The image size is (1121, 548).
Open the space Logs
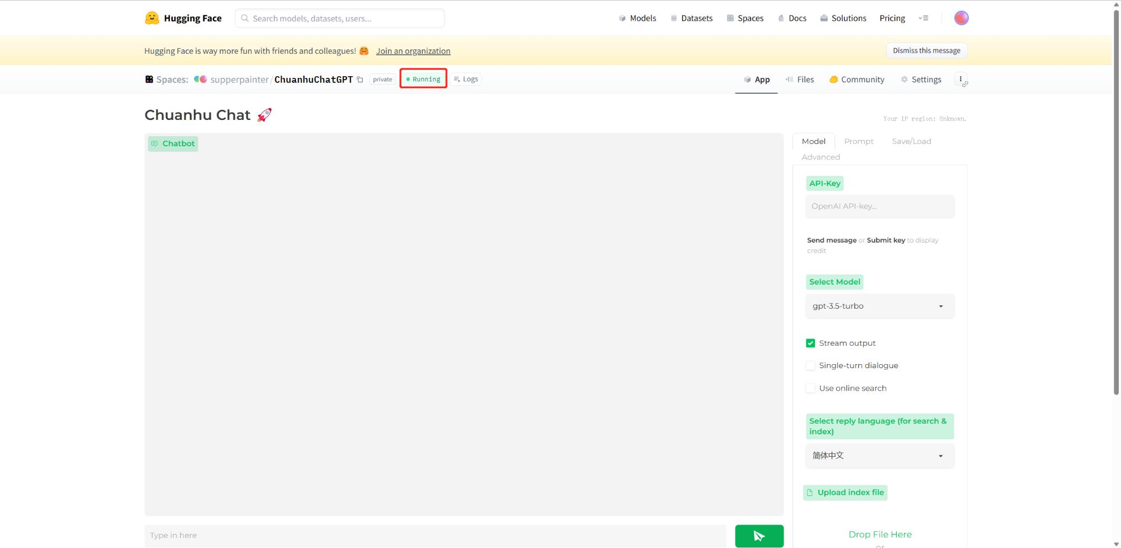point(466,79)
